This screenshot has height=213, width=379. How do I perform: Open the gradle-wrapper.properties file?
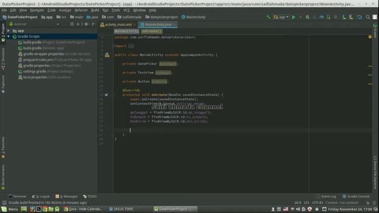[x=54, y=54]
